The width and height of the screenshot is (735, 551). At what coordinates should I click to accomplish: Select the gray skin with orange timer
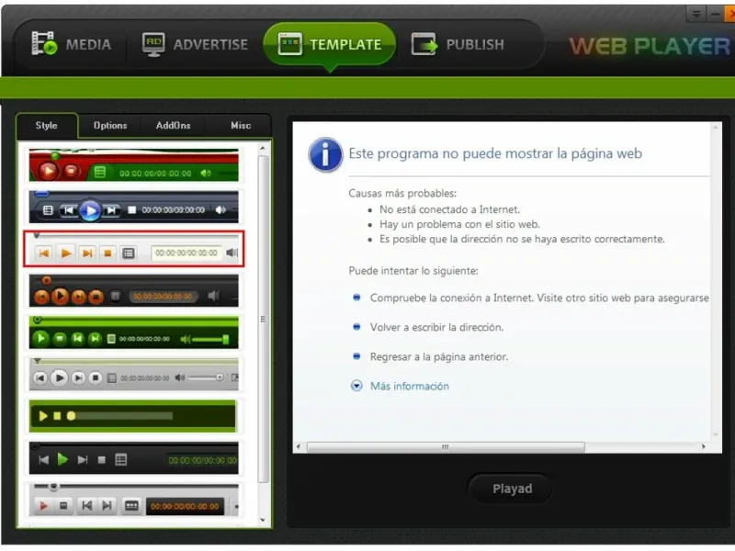click(x=133, y=500)
